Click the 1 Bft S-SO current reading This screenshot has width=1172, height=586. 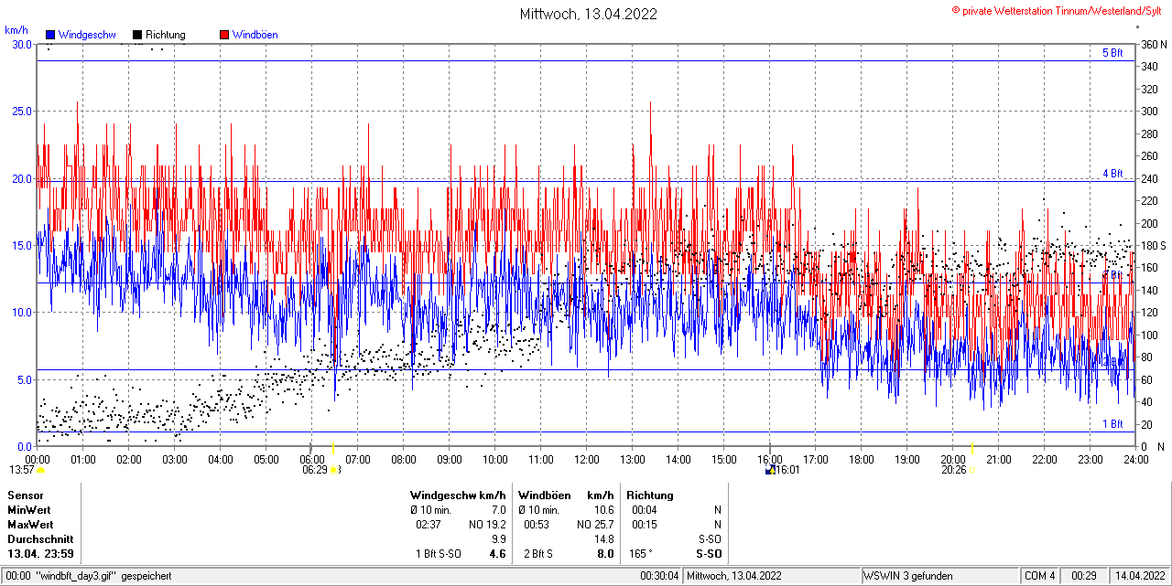point(439,554)
